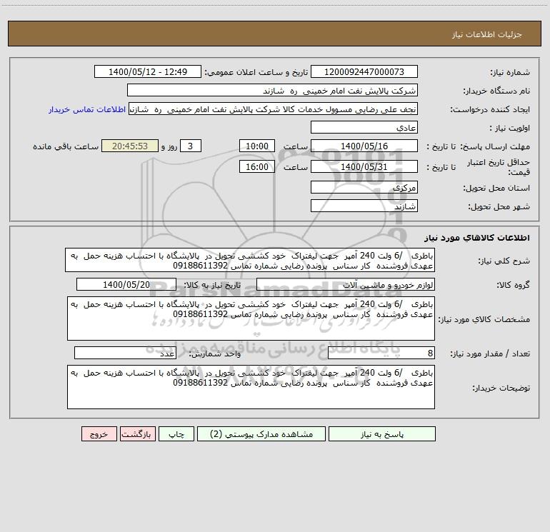
Task: Select the price validity date 1400/05/31
Action: pos(365,166)
